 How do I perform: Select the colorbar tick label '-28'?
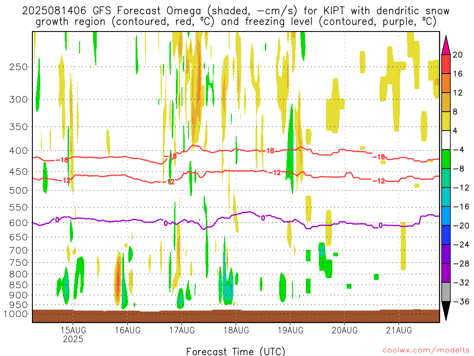pos(462,264)
